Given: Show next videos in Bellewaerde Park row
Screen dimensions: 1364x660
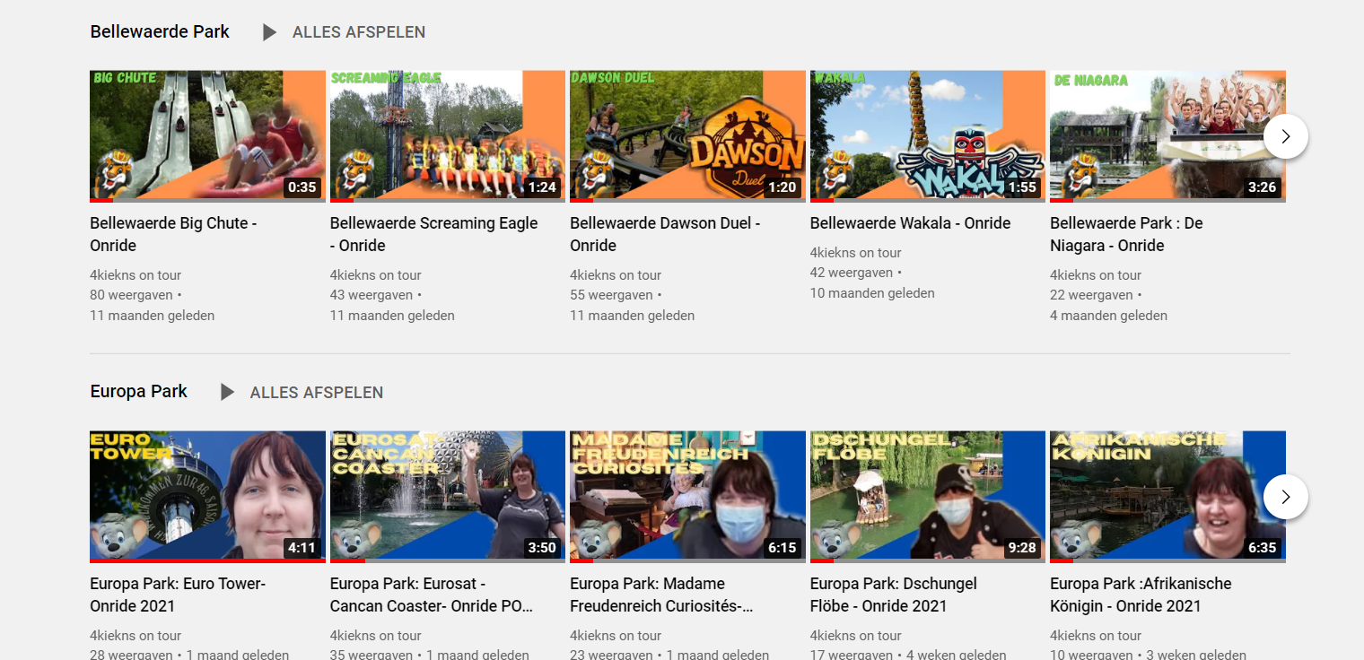Looking at the screenshot, I should (x=1285, y=136).
